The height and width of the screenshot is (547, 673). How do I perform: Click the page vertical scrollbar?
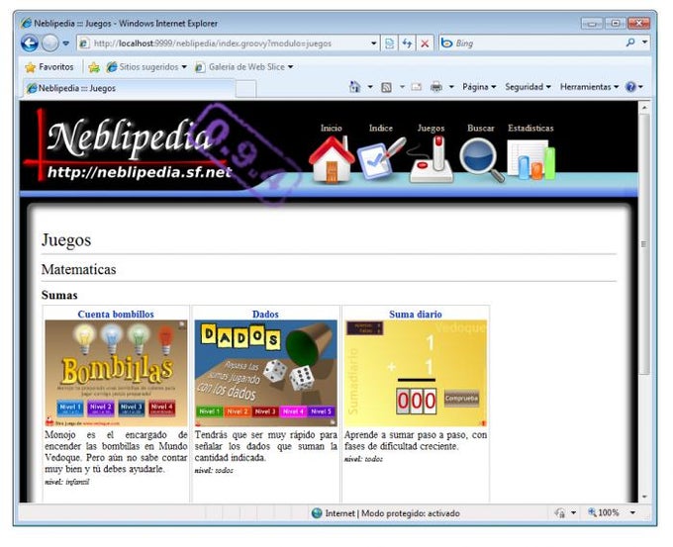coord(644,244)
